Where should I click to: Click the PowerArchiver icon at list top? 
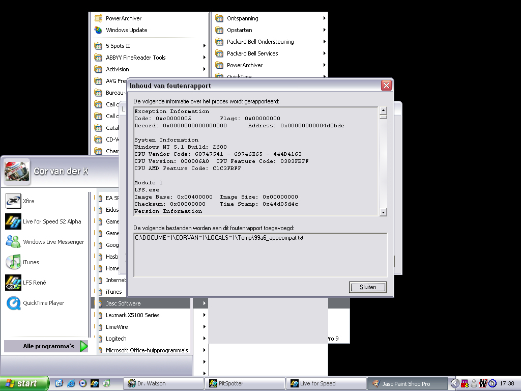click(x=98, y=18)
